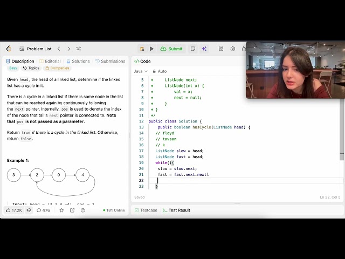Click node -4 in example diagram
Screen dimensions: 345x259
coord(82,175)
